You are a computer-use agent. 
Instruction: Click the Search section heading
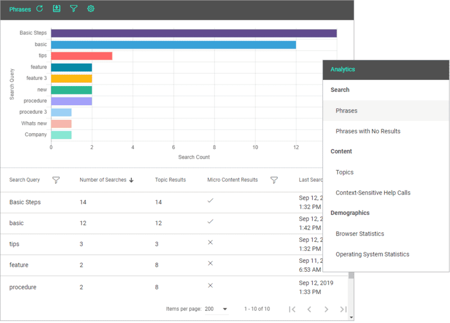point(340,90)
